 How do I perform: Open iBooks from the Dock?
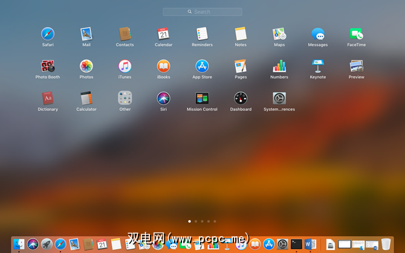click(x=255, y=244)
